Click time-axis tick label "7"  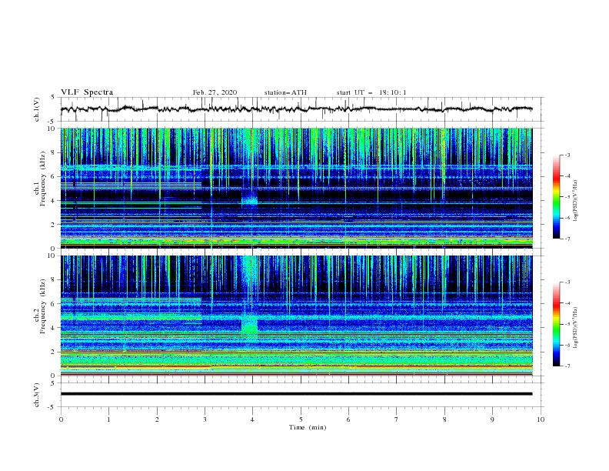tap(397, 419)
